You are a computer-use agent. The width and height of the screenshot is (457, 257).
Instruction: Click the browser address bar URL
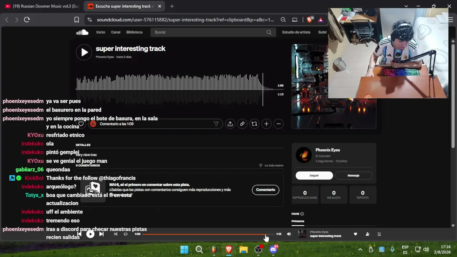185,20
